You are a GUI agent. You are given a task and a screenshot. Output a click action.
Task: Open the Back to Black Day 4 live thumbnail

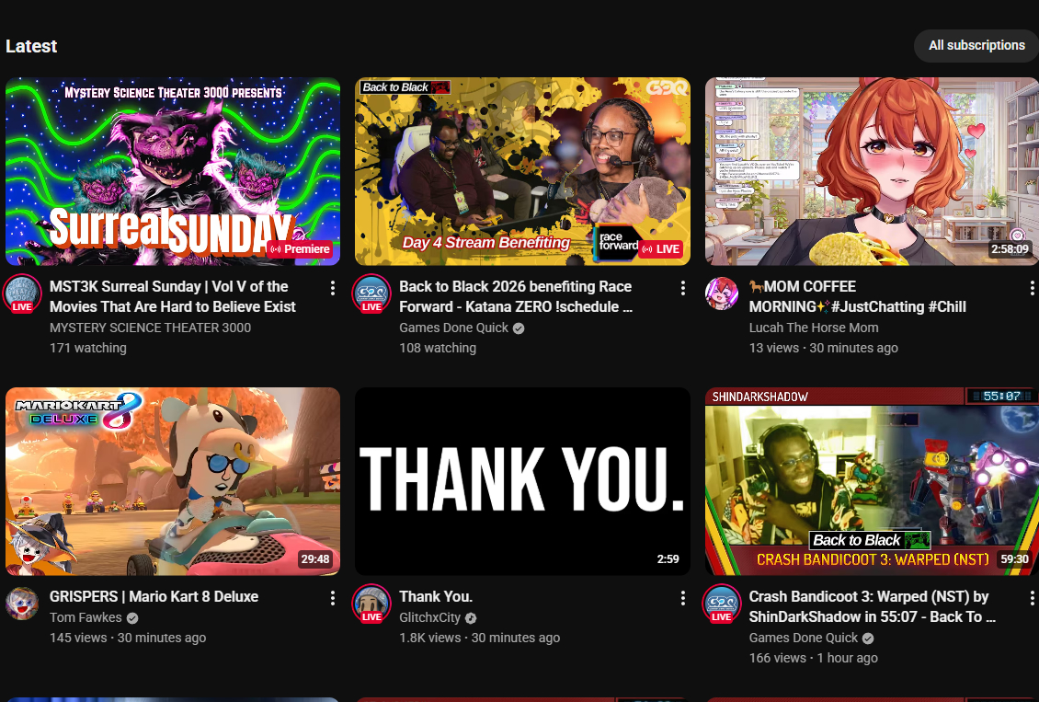pos(523,171)
